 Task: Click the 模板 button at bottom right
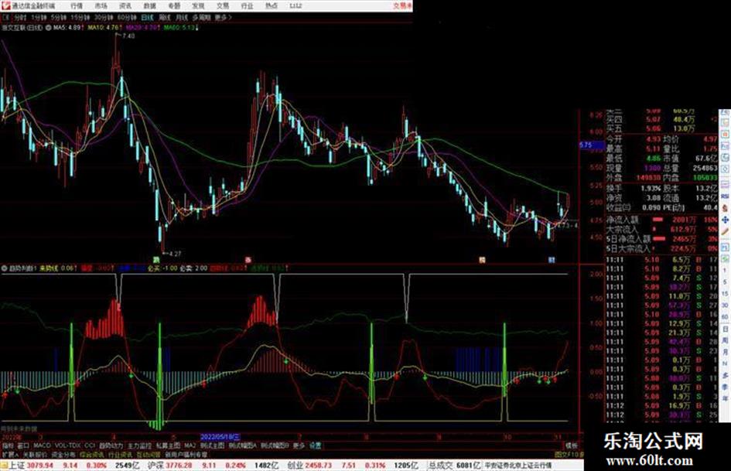[571, 445]
